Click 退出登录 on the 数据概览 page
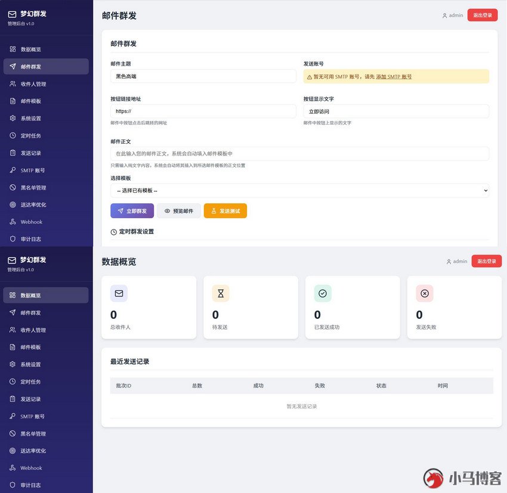The width and height of the screenshot is (507, 493). tap(487, 261)
